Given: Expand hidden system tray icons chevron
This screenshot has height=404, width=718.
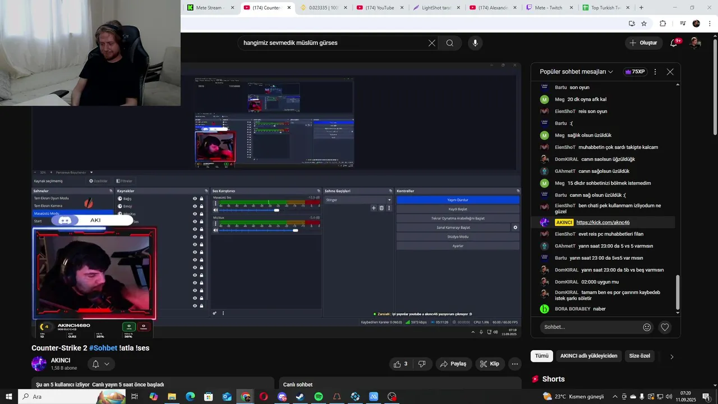Looking at the screenshot, I should click(615, 397).
